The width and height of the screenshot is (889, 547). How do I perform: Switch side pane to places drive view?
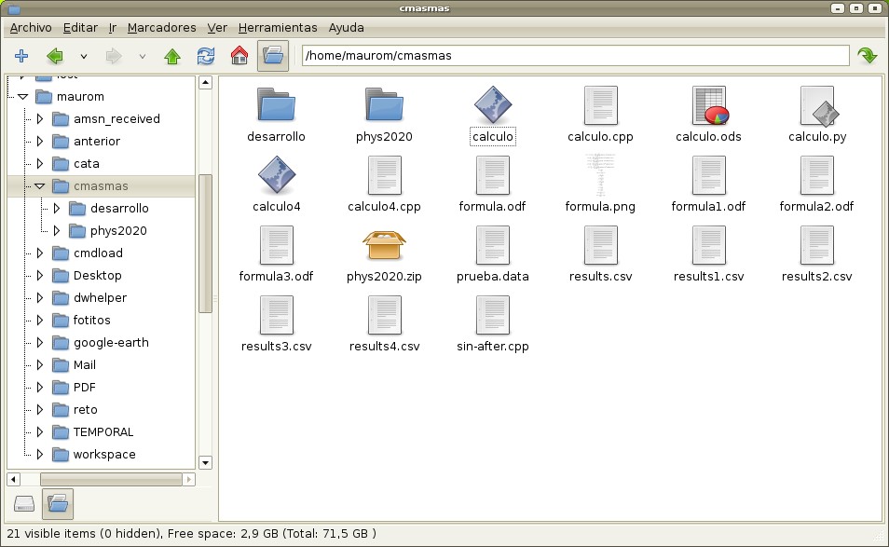point(24,503)
